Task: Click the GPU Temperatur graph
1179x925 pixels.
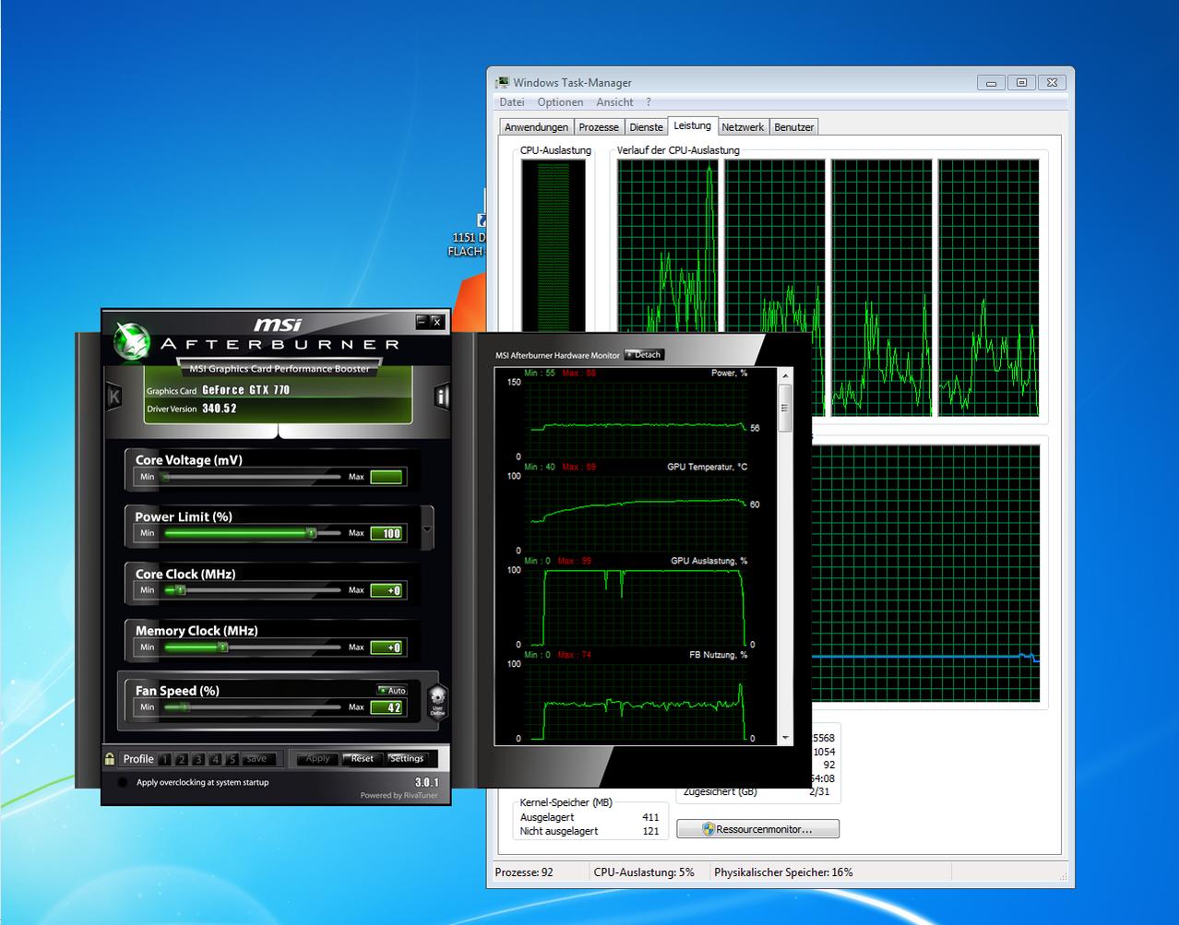Action: pos(635,513)
